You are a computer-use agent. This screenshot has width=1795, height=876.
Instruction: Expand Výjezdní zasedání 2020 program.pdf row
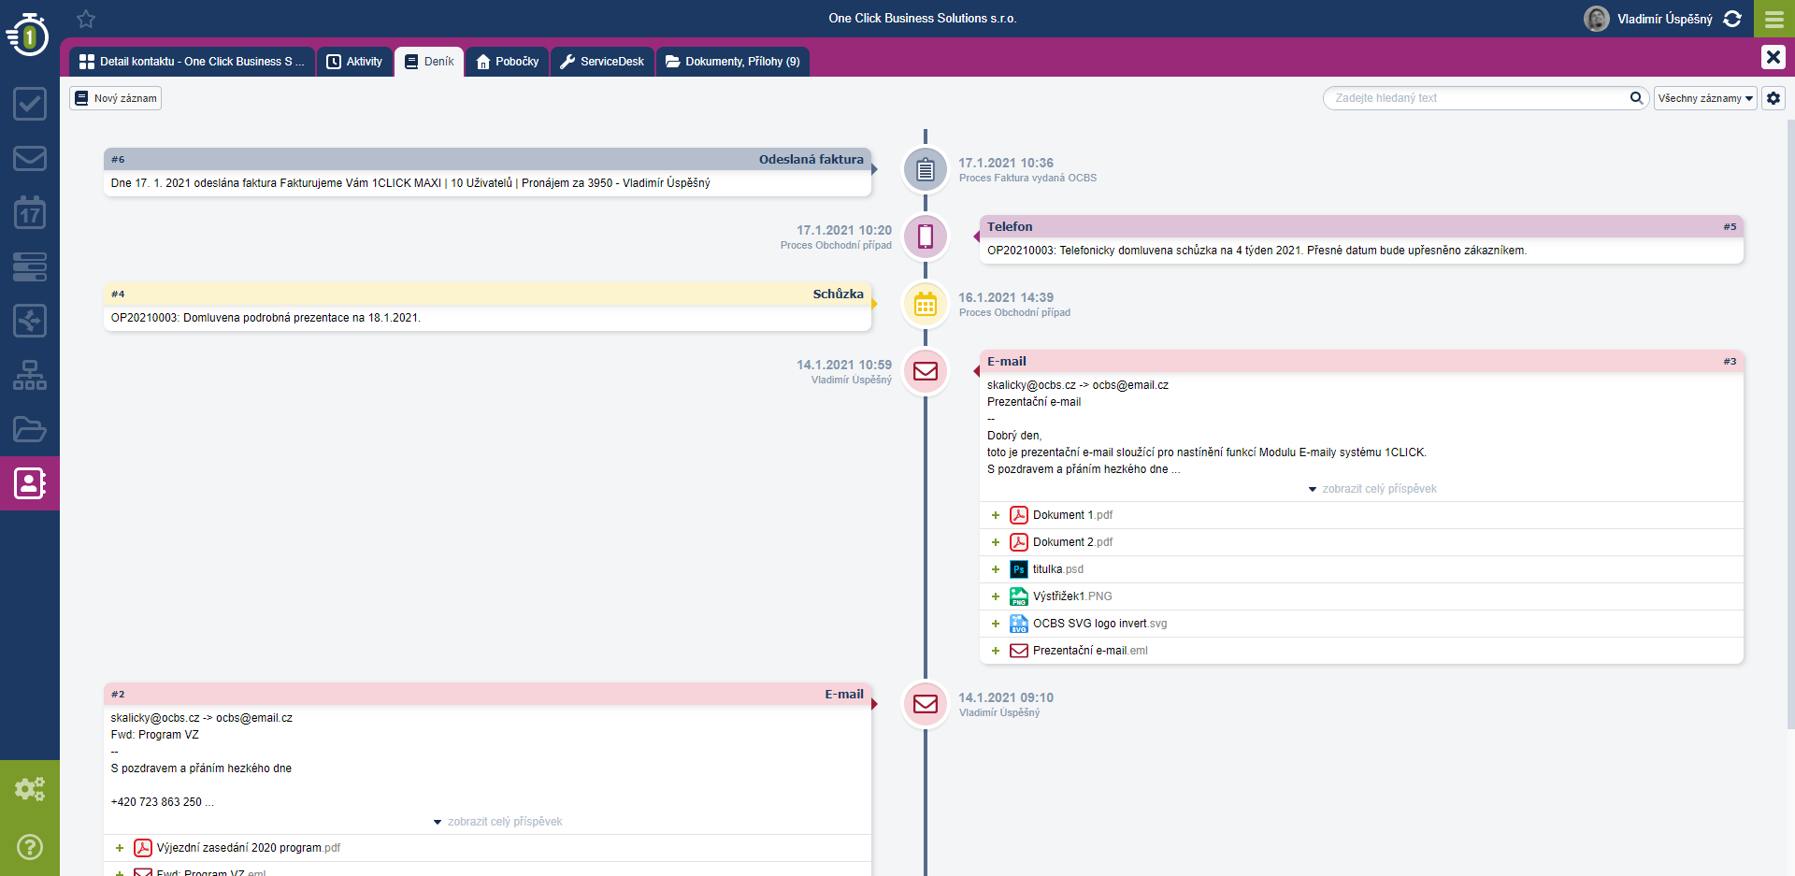(x=120, y=848)
